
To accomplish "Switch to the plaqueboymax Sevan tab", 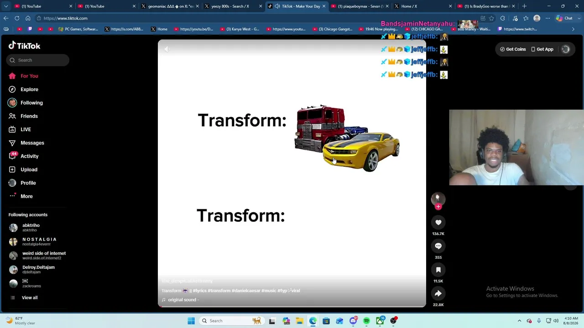I will coord(360,6).
